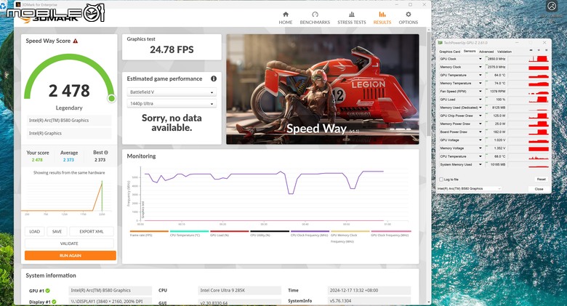The width and height of the screenshot is (567, 306).
Task: Click the 24.78 FPS graphics test result
Action: (172, 49)
